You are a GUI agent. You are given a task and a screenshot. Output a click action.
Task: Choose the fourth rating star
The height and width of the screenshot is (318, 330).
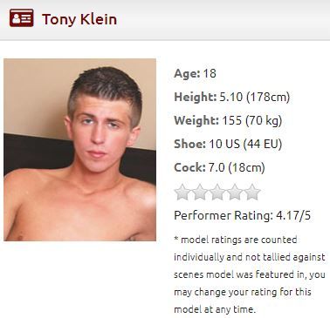235,192
